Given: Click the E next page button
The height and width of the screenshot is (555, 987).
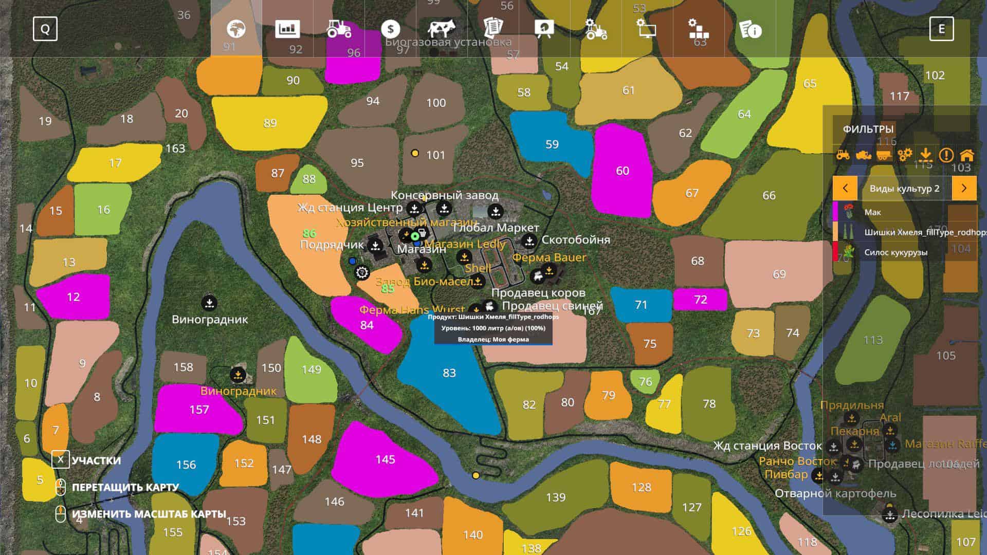Looking at the screenshot, I should click(941, 29).
